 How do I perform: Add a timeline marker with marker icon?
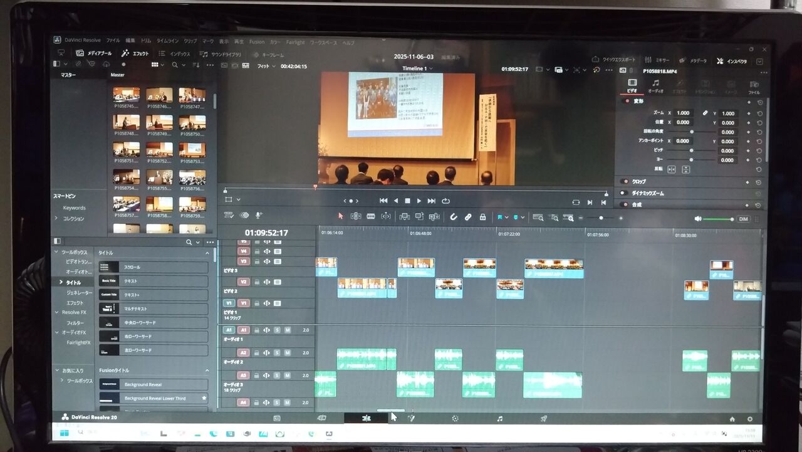516,218
